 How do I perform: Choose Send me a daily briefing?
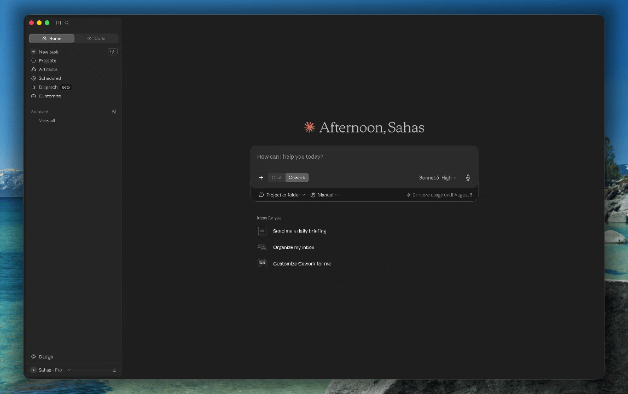click(x=300, y=231)
